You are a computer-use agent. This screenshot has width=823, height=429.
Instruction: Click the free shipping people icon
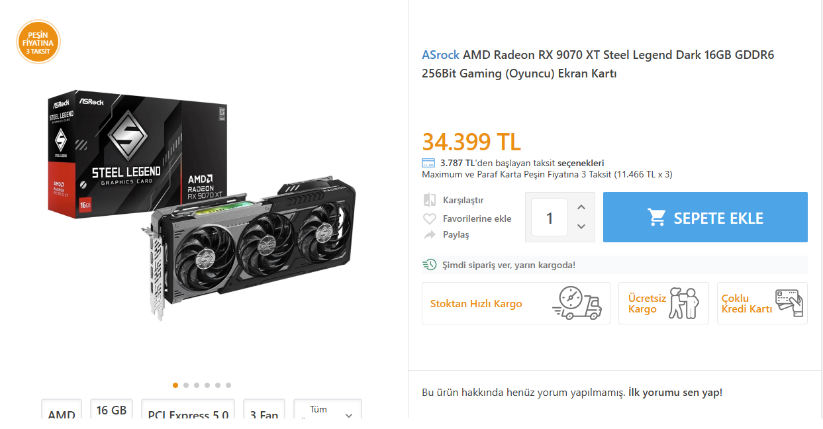[x=683, y=303]
